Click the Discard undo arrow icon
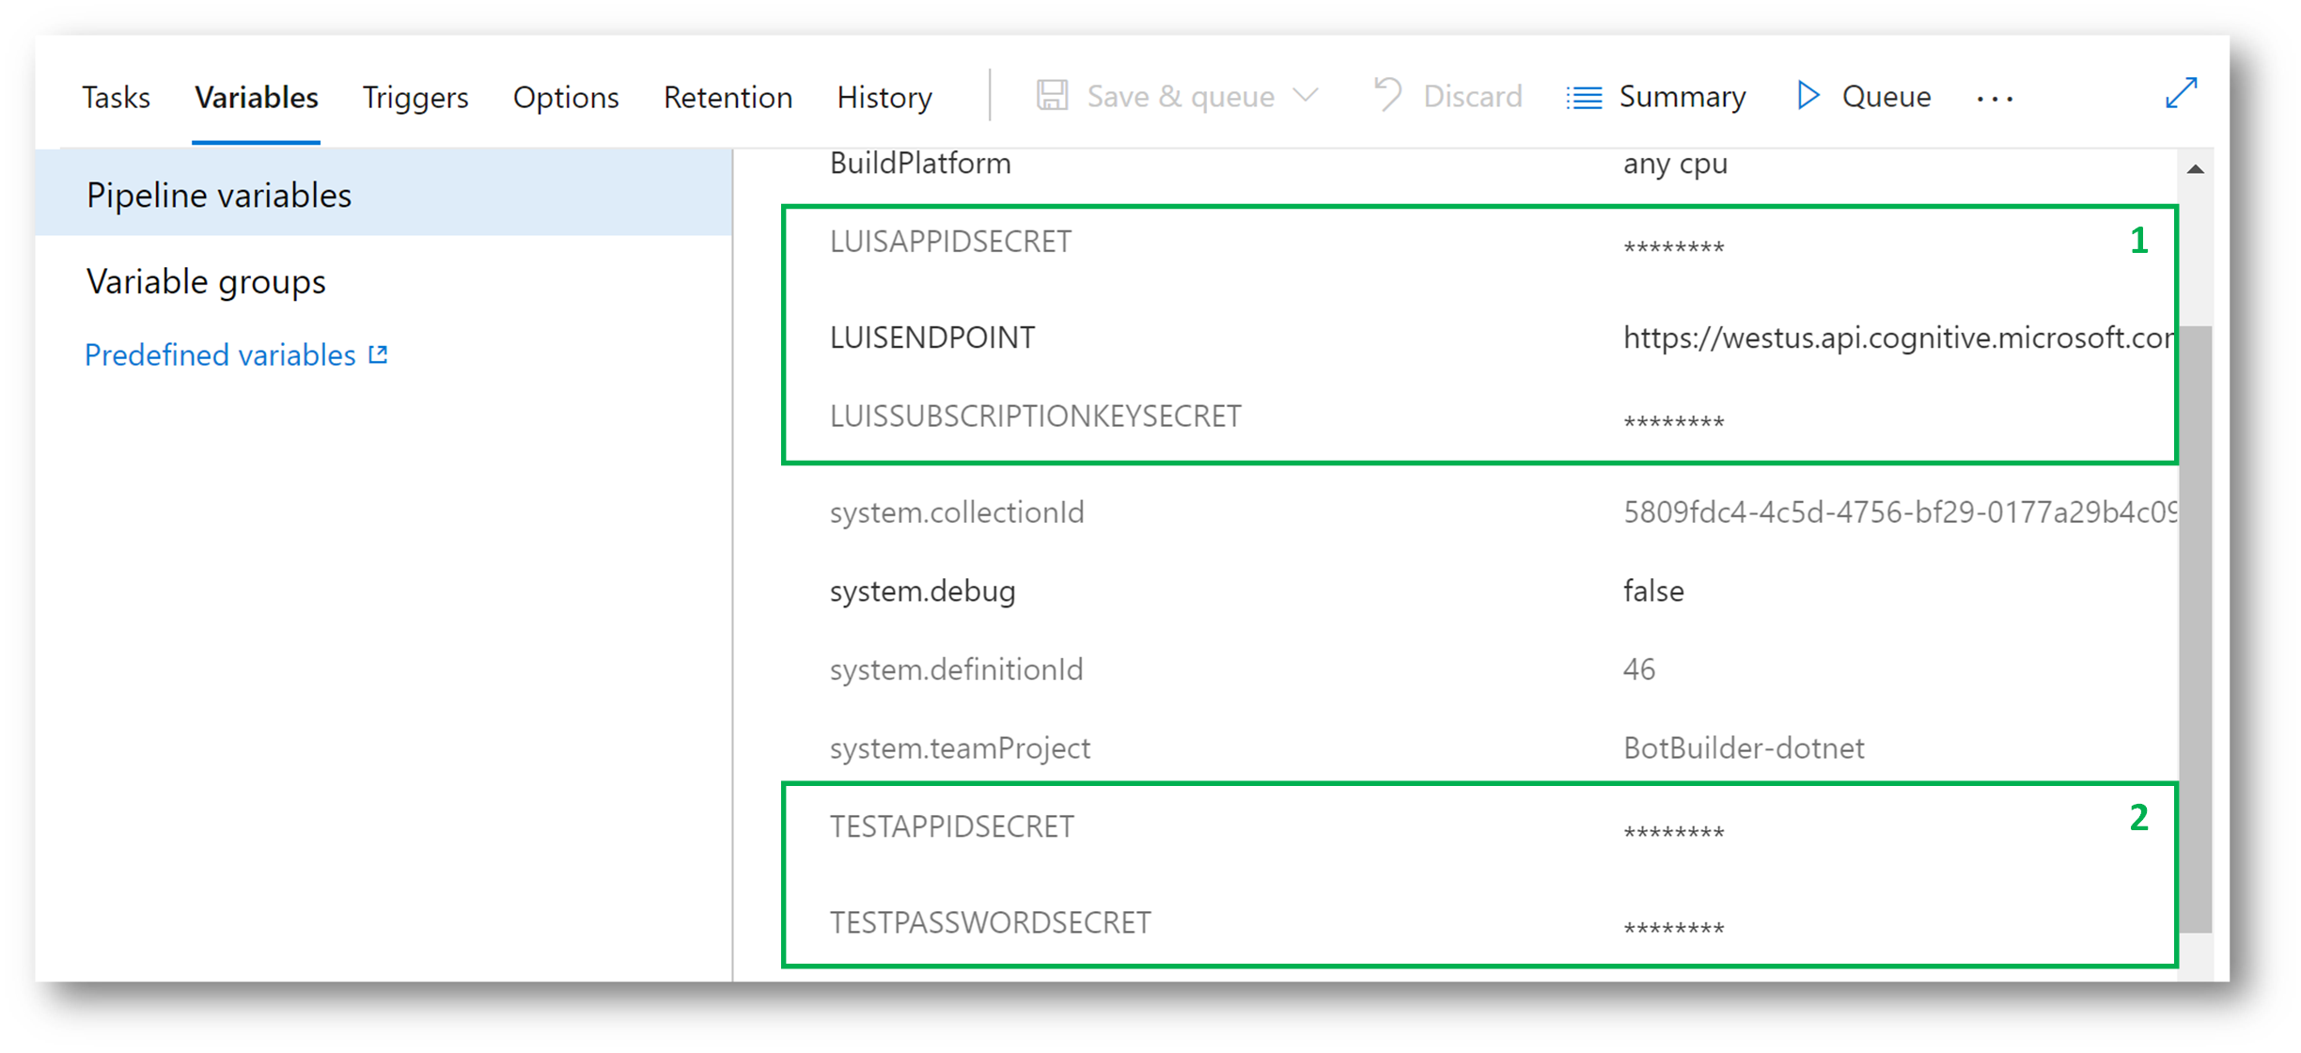 (1387, 96)
